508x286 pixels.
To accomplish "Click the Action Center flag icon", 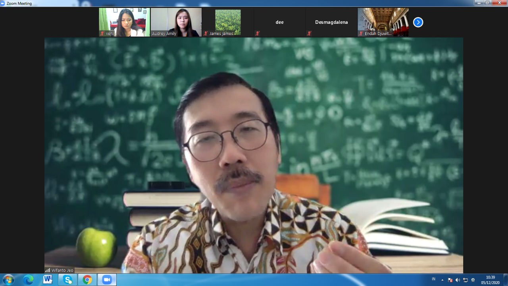I will [450, 280].
